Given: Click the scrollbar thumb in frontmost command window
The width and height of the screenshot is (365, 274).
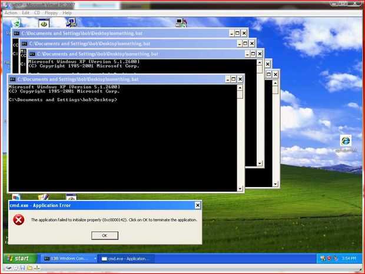Looking at the screenshot, I should click(x=240, y=95).
